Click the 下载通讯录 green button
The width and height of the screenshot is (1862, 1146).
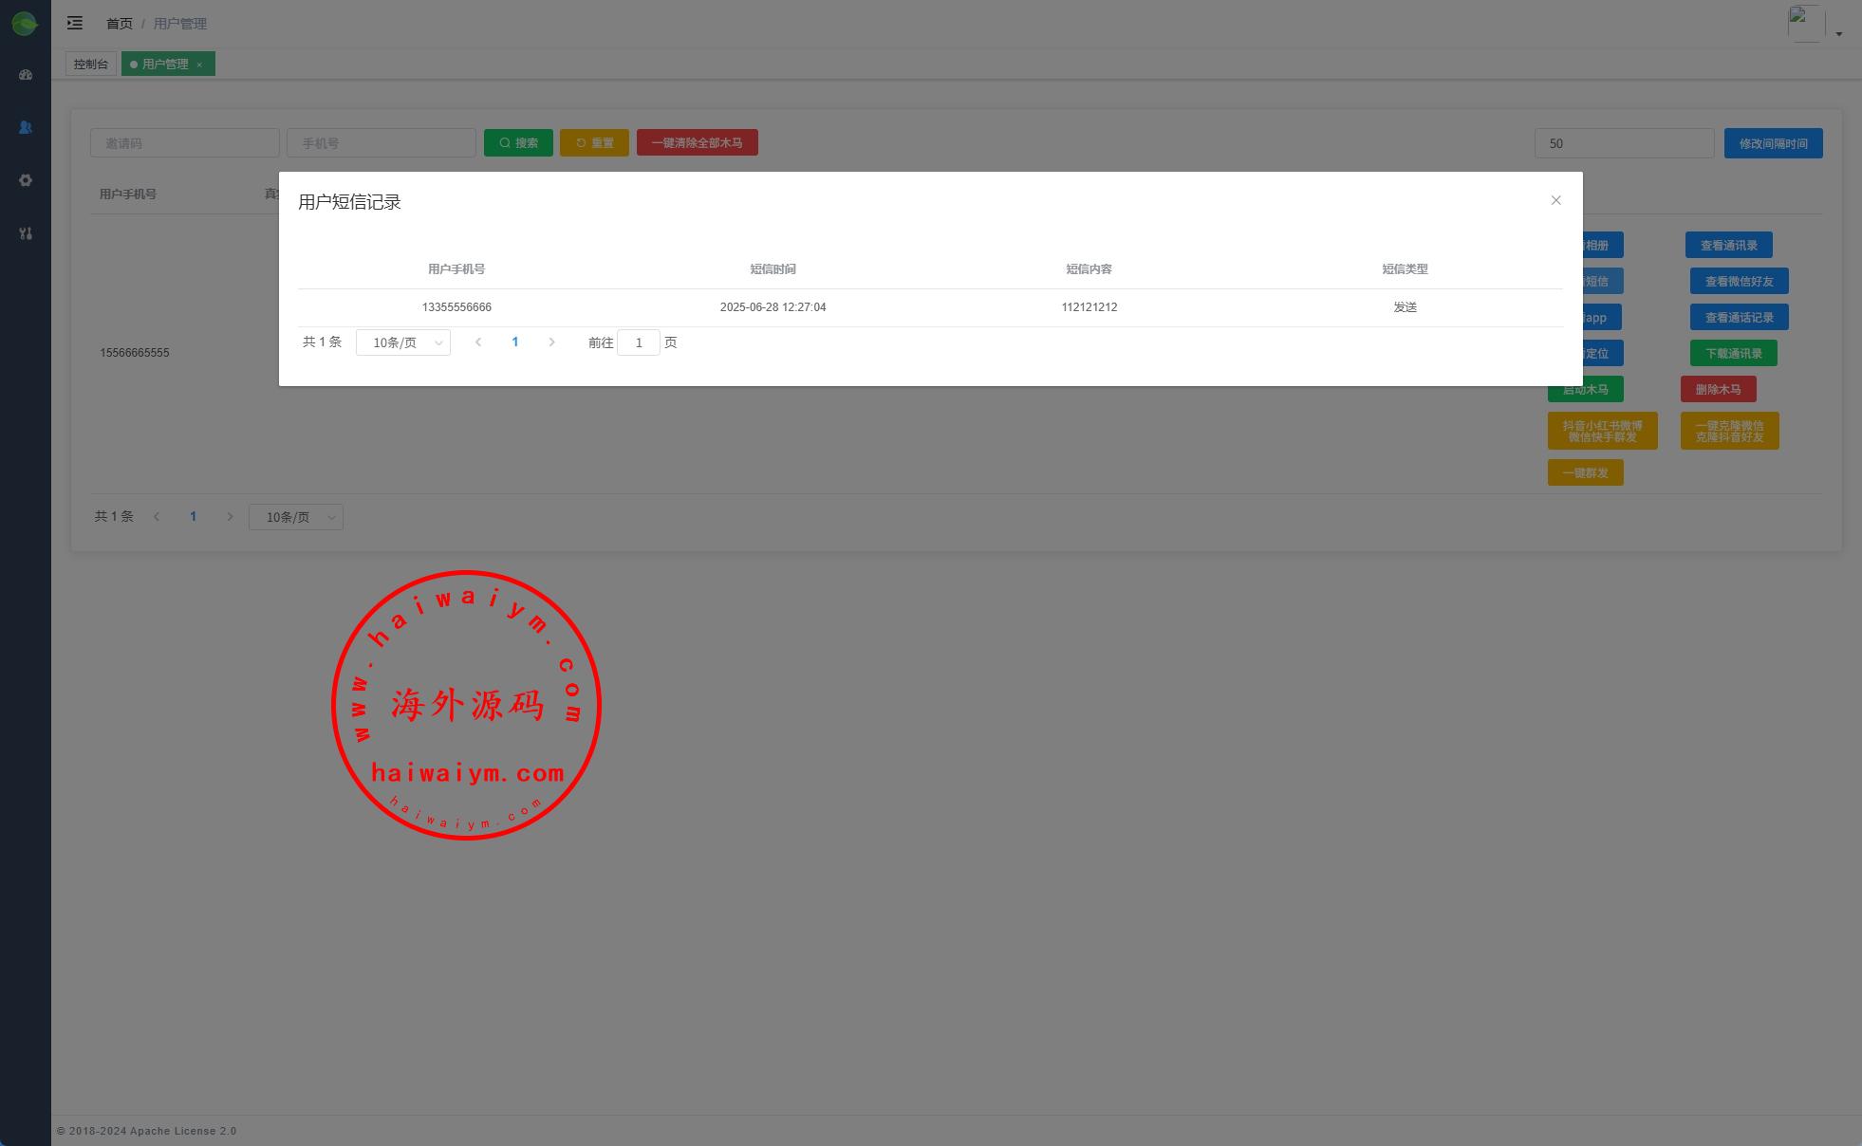[x=1733, y=354]
